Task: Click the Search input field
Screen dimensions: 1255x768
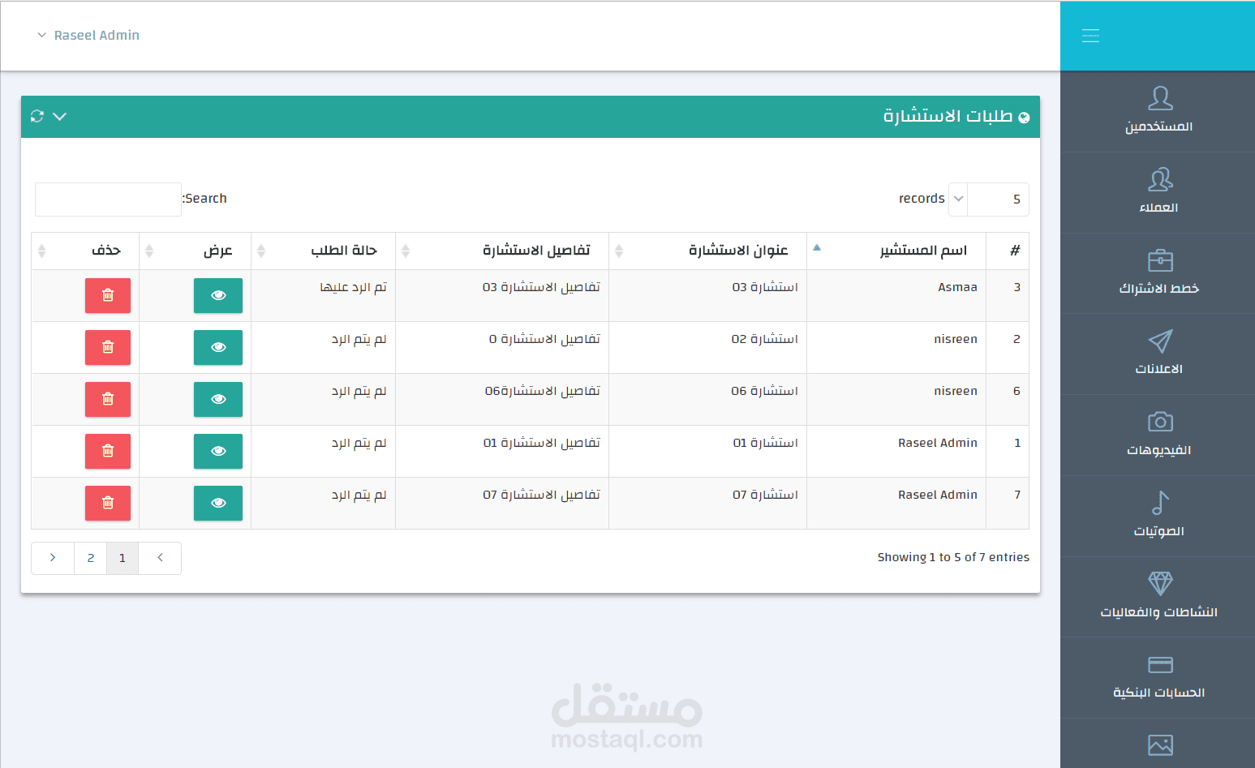Action: pos(108,200)
